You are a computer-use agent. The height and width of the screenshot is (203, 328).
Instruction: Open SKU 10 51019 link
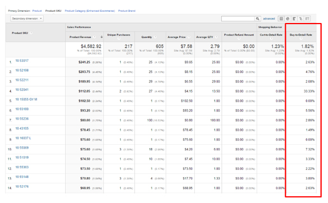(22, 157)
